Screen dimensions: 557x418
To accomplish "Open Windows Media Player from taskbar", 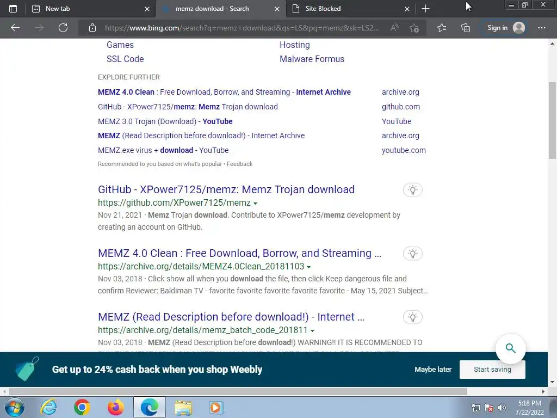I will click(x=216, y=407).
